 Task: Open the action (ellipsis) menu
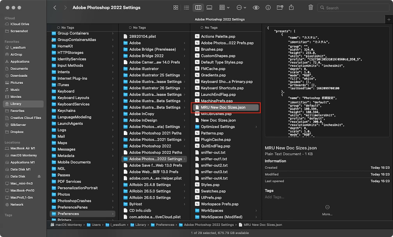click(241, 7)
